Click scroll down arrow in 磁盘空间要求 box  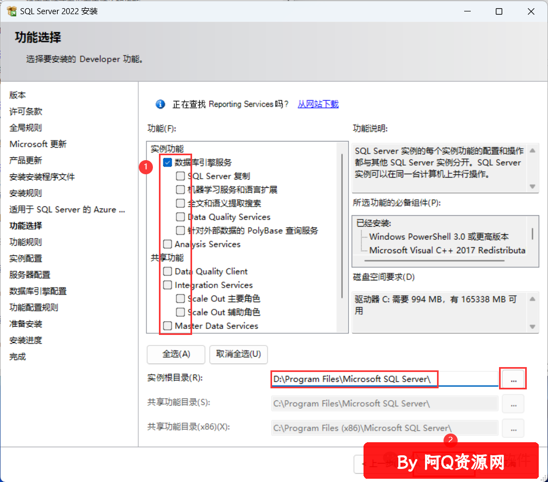click(x=532, y=327)
